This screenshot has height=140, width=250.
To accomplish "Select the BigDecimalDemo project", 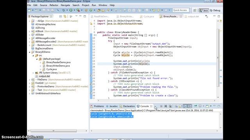I will [44, 49].
